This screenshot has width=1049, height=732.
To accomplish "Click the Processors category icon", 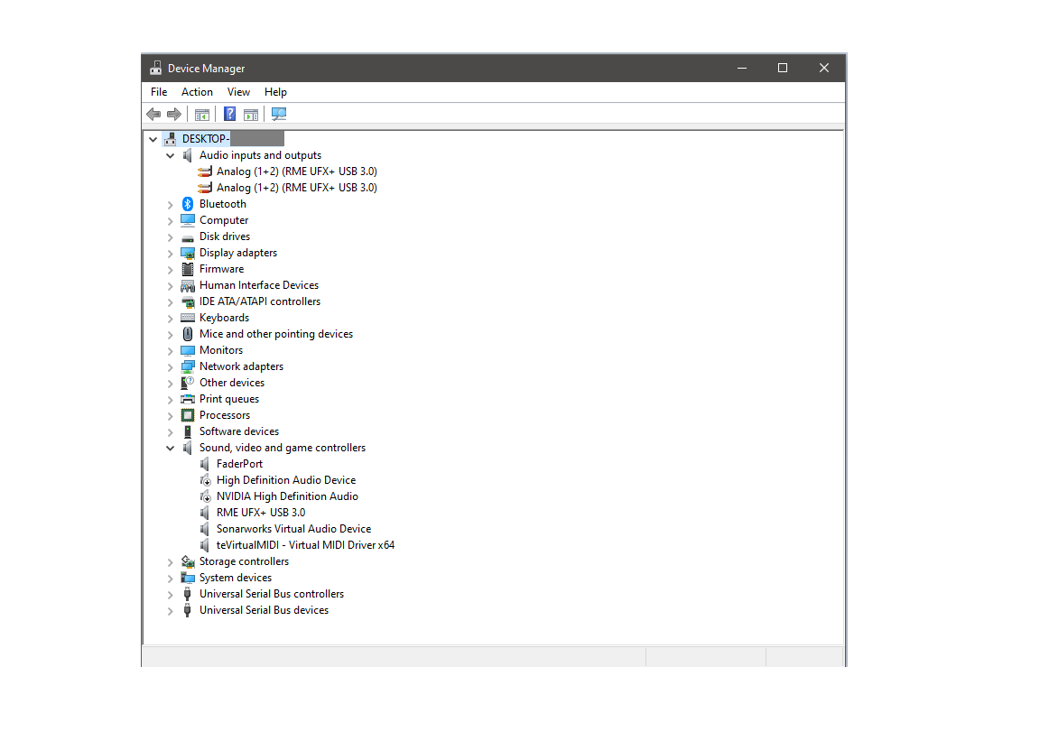I will pos(188,415).
